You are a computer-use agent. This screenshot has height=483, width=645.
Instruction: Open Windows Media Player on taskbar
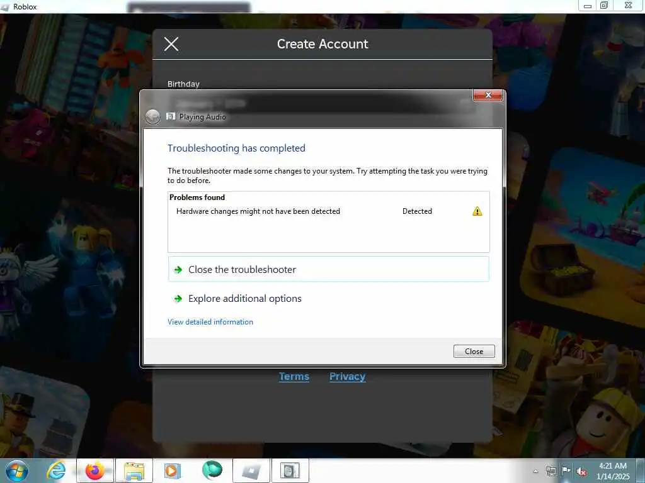pyautogui.click(x=173, y=470)
